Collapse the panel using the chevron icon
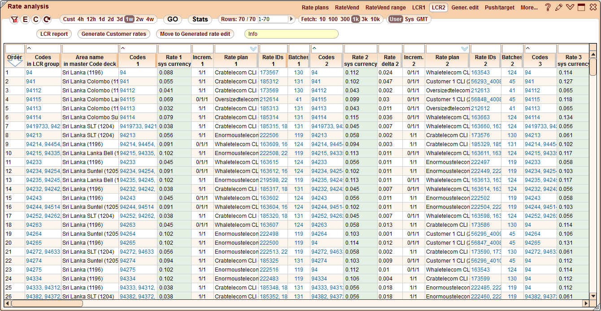Viewport: 601px width, 311px height. 569,7
